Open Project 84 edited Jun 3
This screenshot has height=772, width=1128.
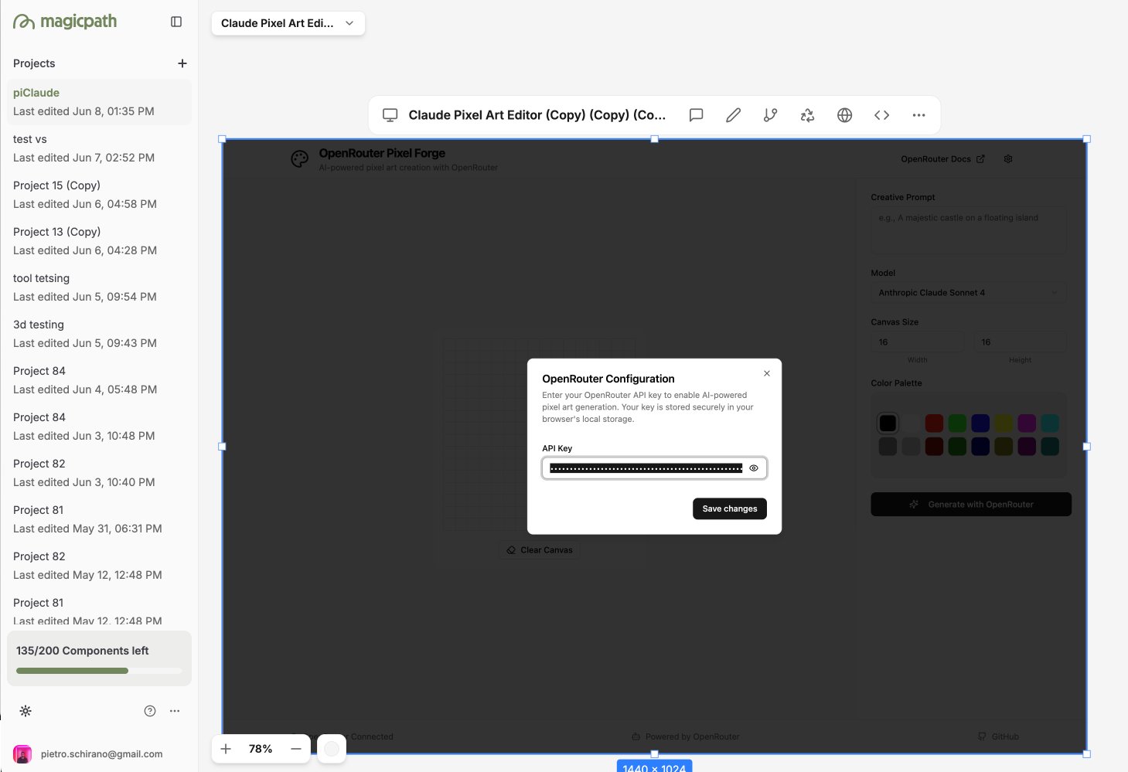pyautogui.click(x=99, y=427)
